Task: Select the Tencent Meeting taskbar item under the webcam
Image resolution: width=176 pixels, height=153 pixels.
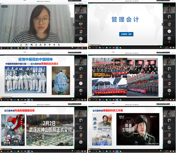Action: click(28, 48)
